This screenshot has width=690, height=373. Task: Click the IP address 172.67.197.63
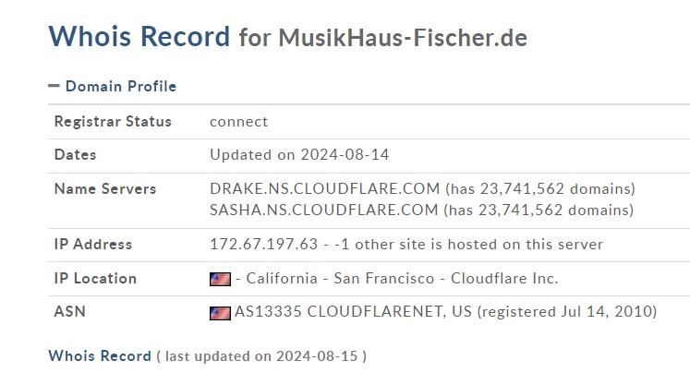tap(263, 244)
